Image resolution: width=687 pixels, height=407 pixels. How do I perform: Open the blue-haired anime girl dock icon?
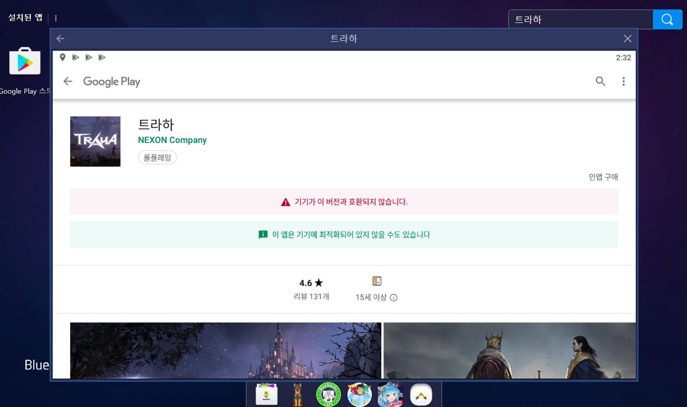pos(390,395)
